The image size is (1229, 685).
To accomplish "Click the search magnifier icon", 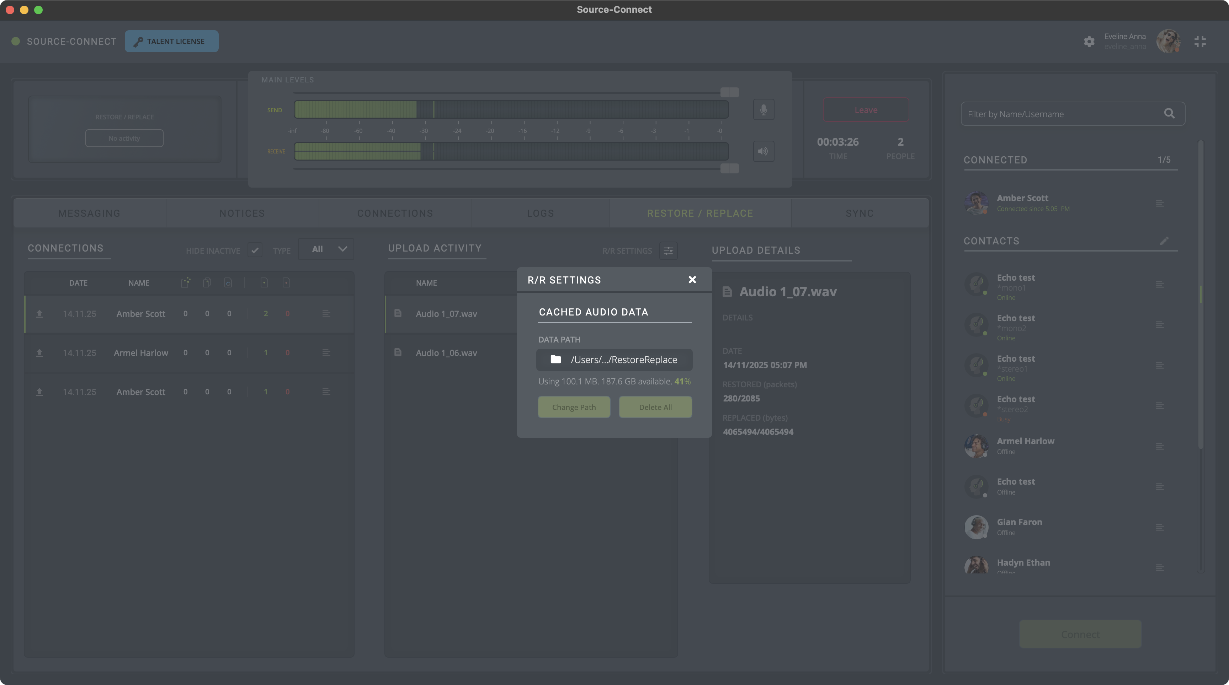I will [1169, 113].
